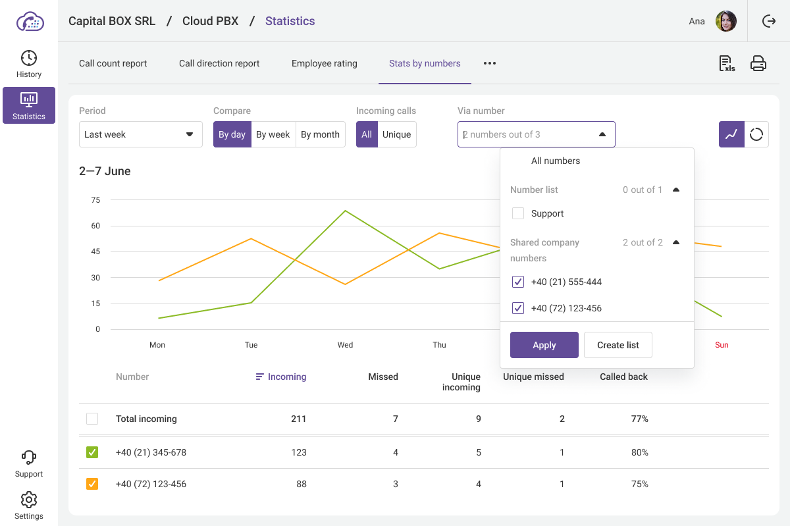Click the print icon
Viewport: 790px width, 526px height.
click(758, 63)
